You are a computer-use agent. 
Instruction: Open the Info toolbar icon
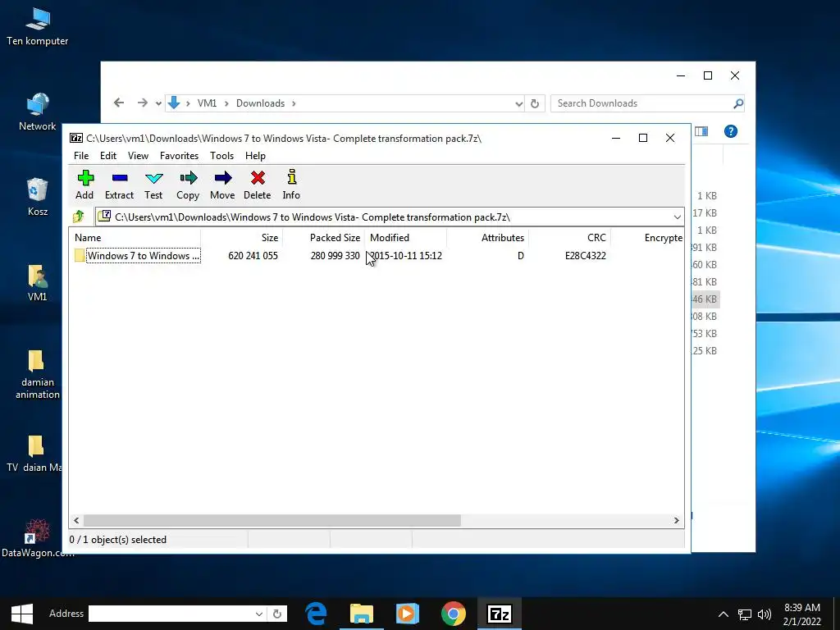click(291, 185)
